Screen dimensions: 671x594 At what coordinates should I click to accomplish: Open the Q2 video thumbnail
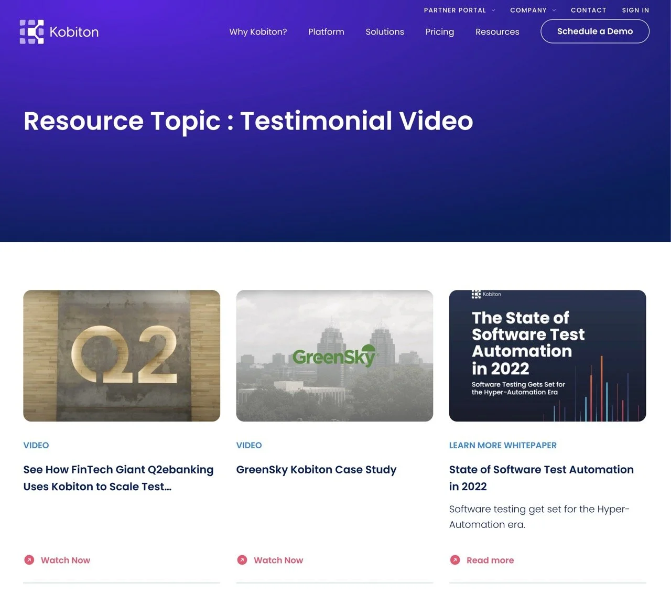click(122, 355)
